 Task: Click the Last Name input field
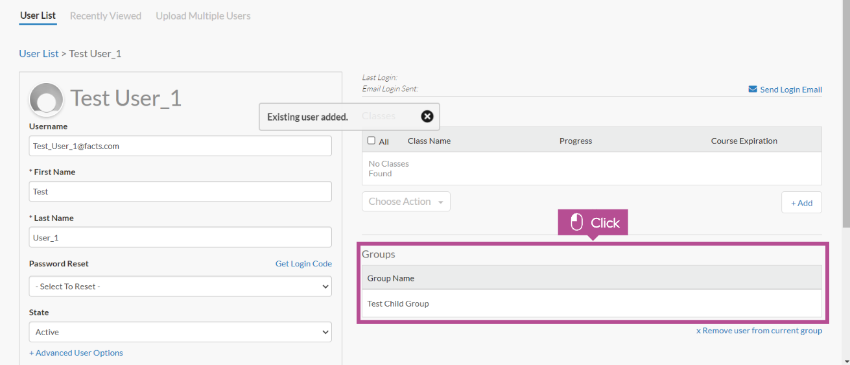pyautogui.click(x=180, y=237)
